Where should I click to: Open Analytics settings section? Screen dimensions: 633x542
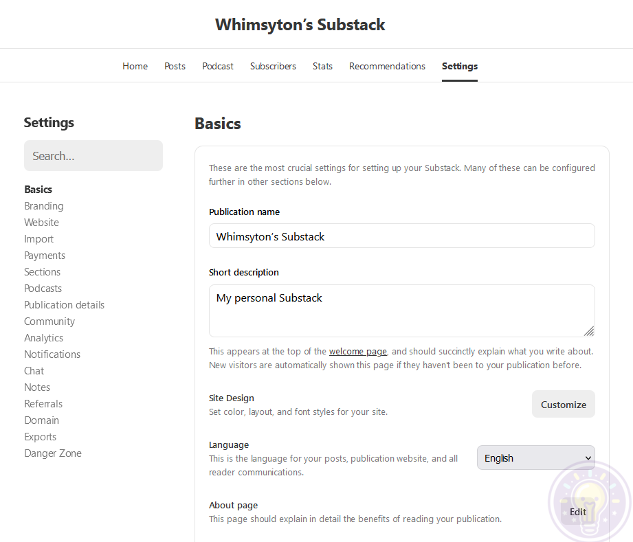point(43,338)
